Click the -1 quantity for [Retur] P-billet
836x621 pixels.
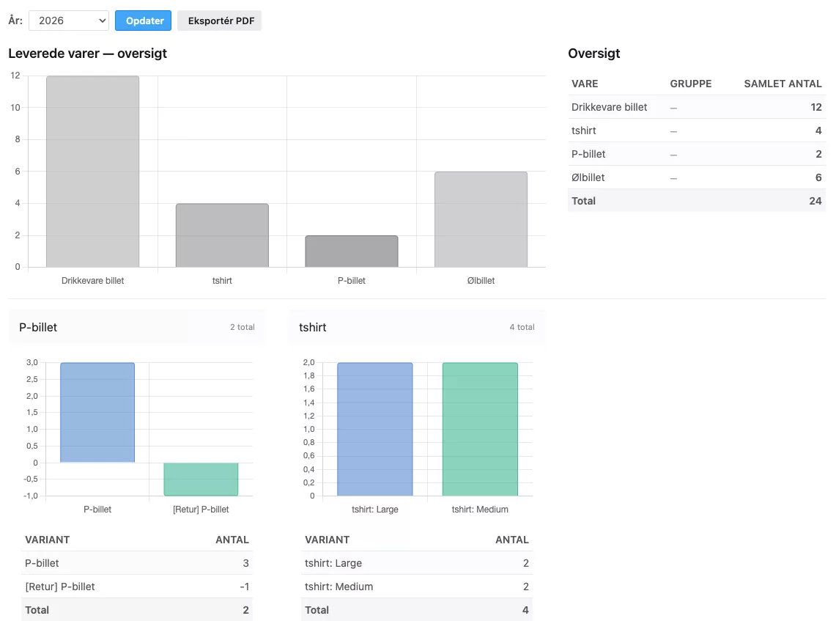pos(244,587)
